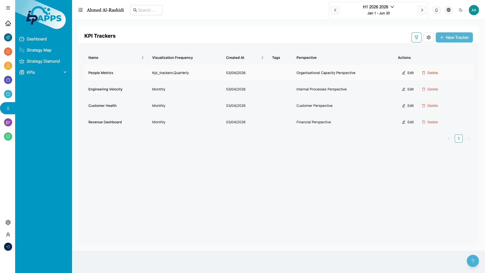Screen dimensions: 485x273
Task: Toggle dark mode with the moon icon
Action: pos(461,10)
